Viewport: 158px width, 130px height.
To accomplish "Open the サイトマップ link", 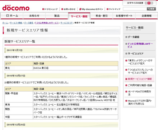I will click(113, 9).
